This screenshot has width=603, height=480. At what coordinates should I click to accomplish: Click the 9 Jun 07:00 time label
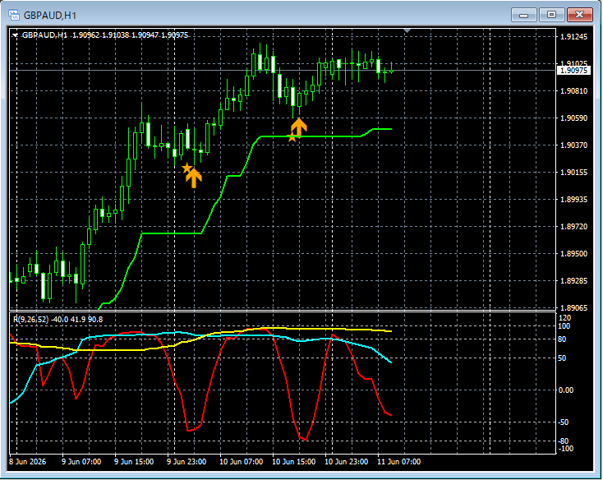[x=81, y=462]
